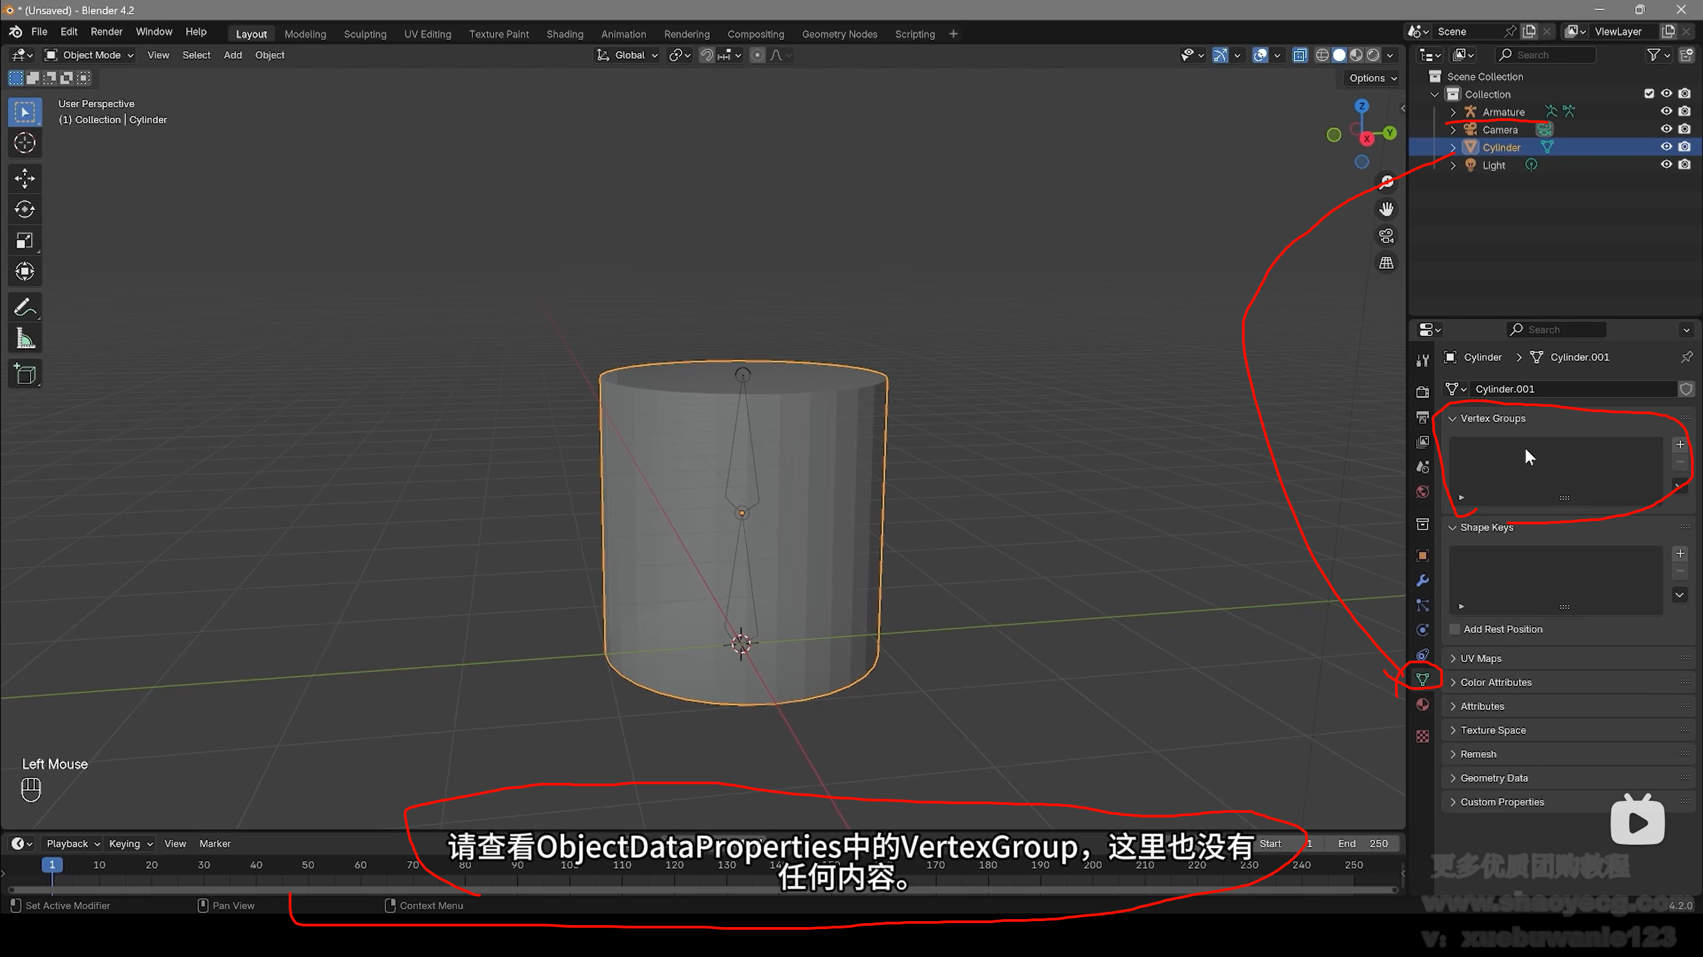
Task: Open the File menu
Action: pos(39,32)
